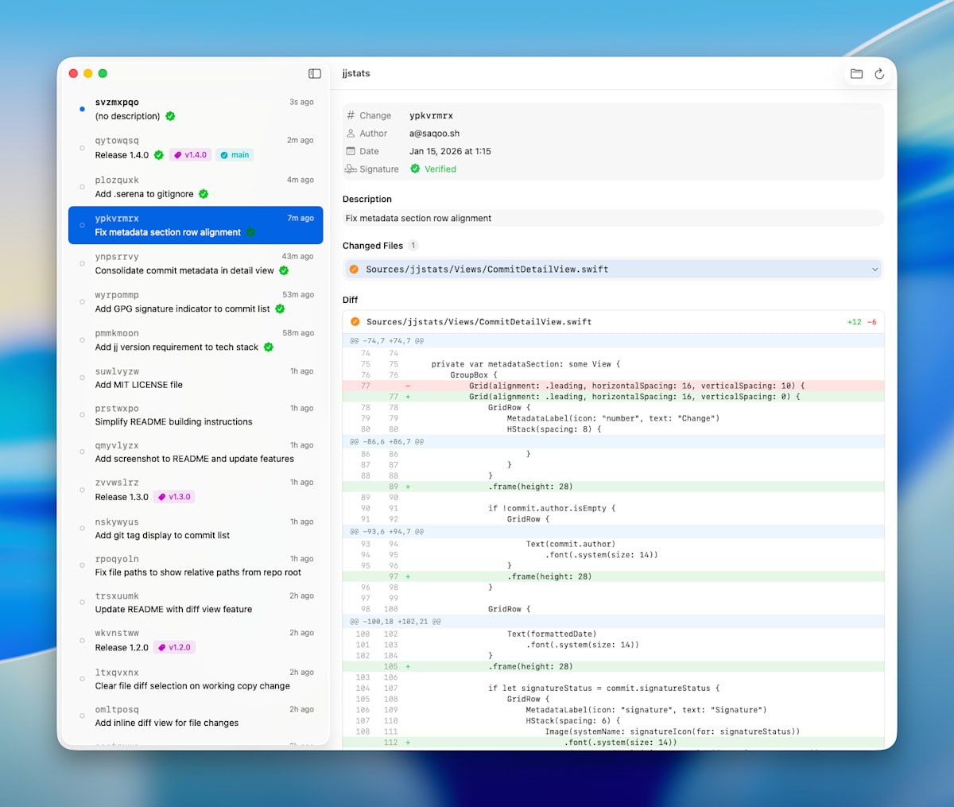
Task: Click the v1.3.0 tag badge
Action: (173, 497)
